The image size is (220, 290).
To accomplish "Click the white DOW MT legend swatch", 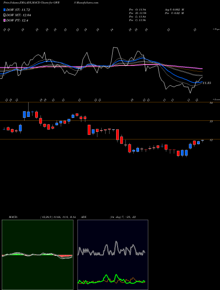I will pos(5,15).
